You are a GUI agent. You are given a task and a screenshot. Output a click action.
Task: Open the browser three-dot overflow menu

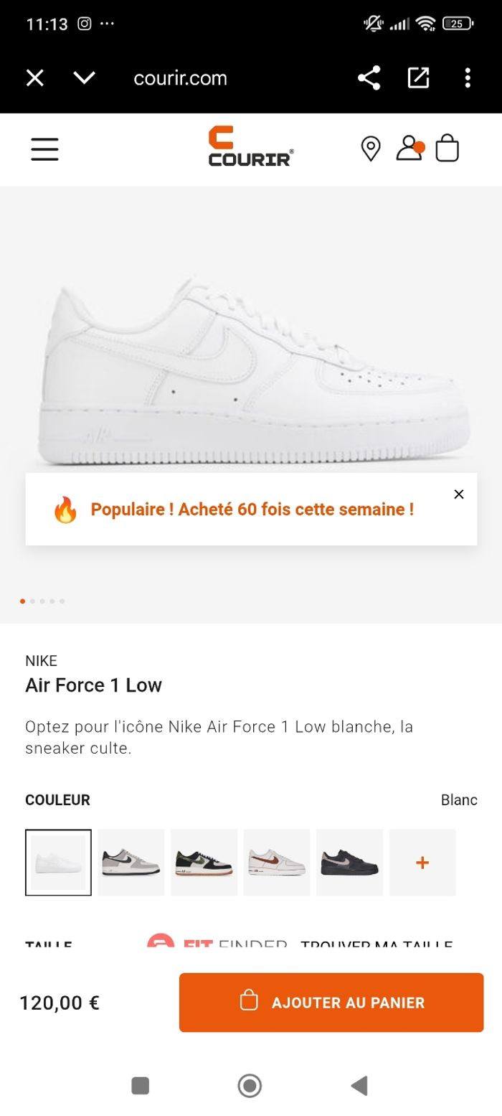469,78
